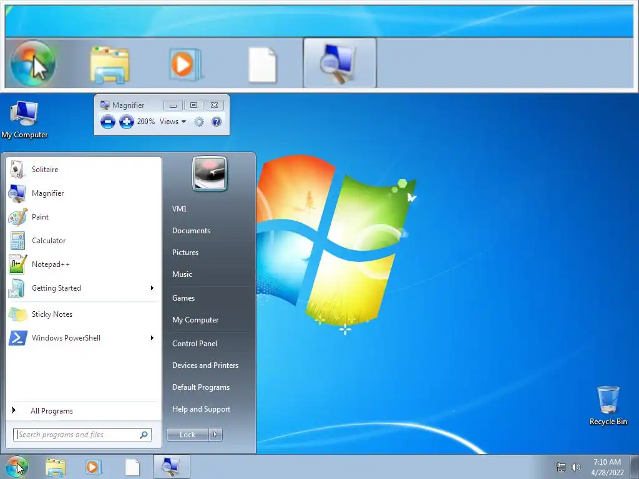This screenshot has height=479, width=639.
Task: Open Control Panel
Action: pyautogui.click(x=195, y=344)
